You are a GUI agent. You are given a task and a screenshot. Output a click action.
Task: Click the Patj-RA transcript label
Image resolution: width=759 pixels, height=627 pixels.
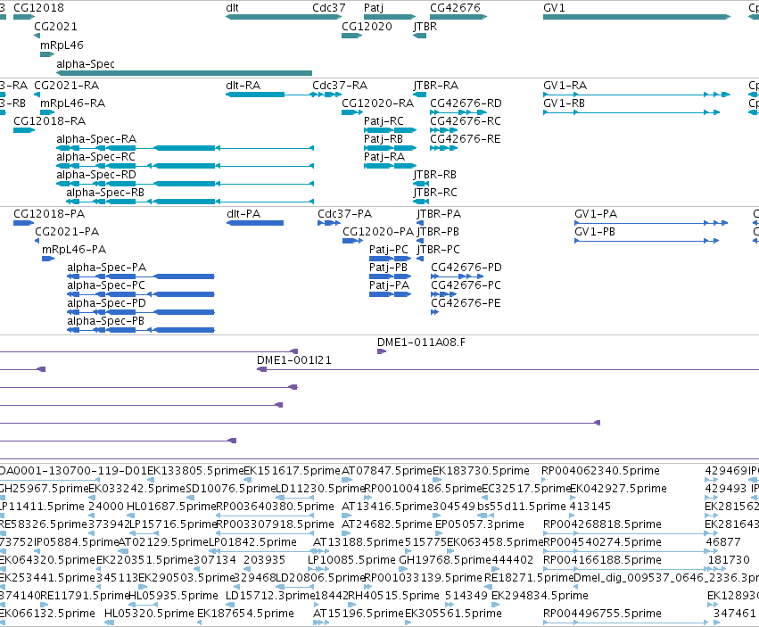pyautogui.click(x=384, y=157)
